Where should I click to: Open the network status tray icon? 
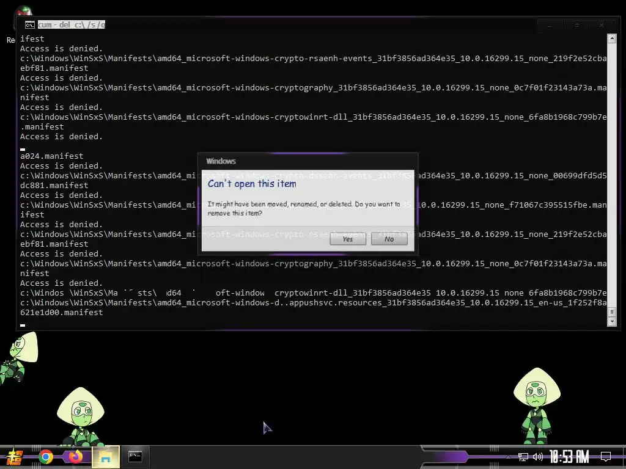pos(523,457)
